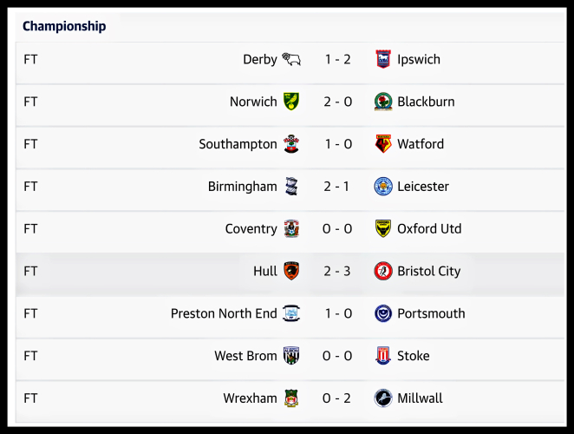The width and height of the screenshot is (574, 434).
Task: Click the Stoke City club crest
Action: (x=382, y=356)
